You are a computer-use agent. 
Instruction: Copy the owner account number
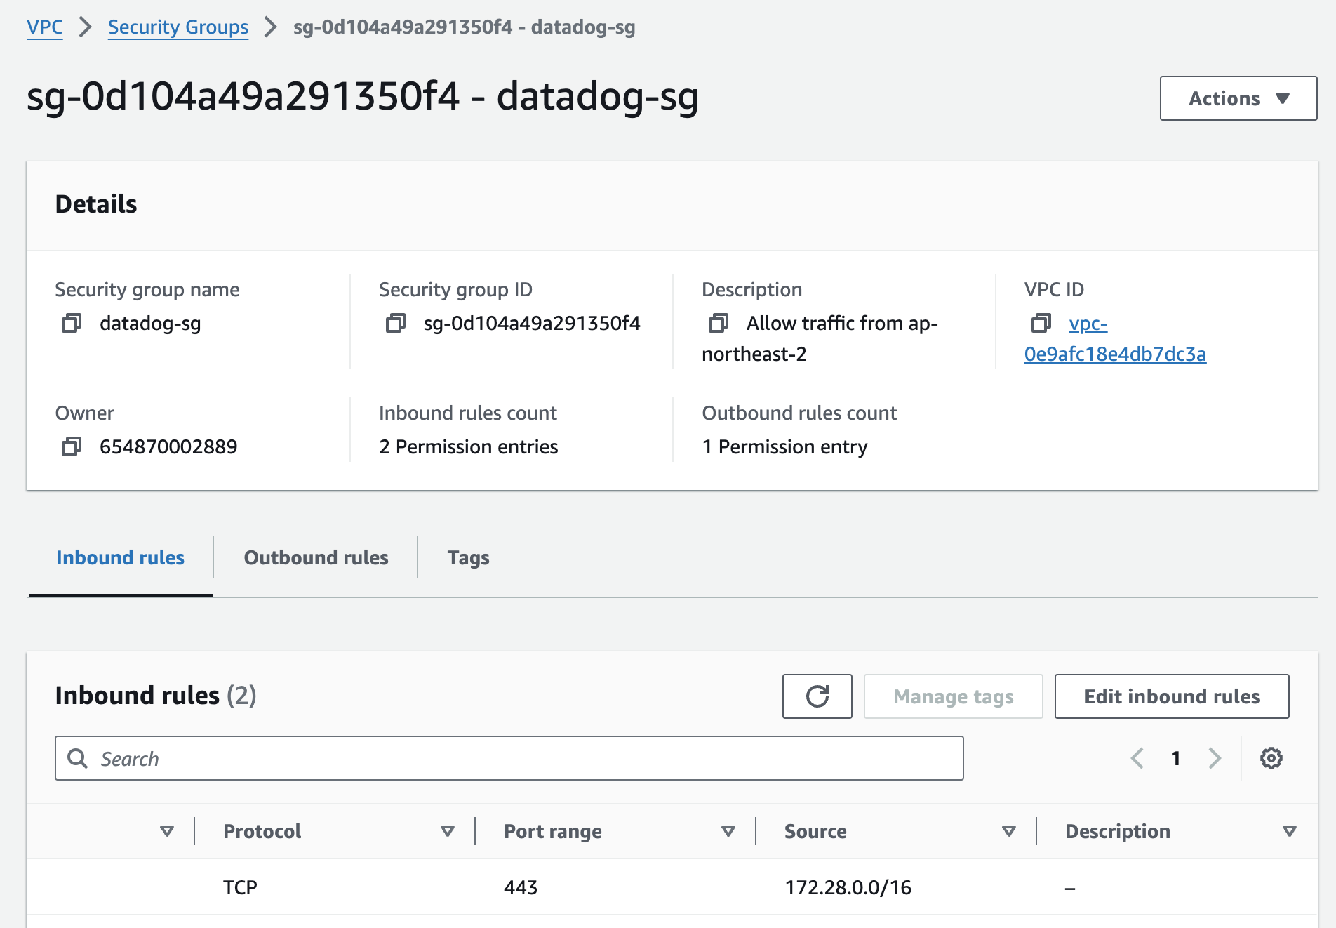pyautogui.click(x=72, y=446)
